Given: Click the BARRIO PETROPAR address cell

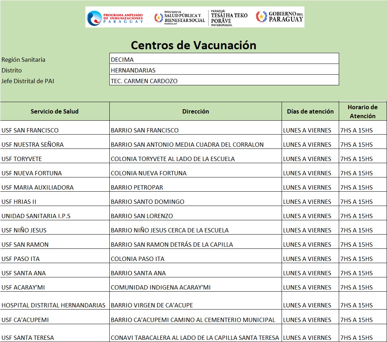Looking at the screenshot, I should click(x=137, y=187).
